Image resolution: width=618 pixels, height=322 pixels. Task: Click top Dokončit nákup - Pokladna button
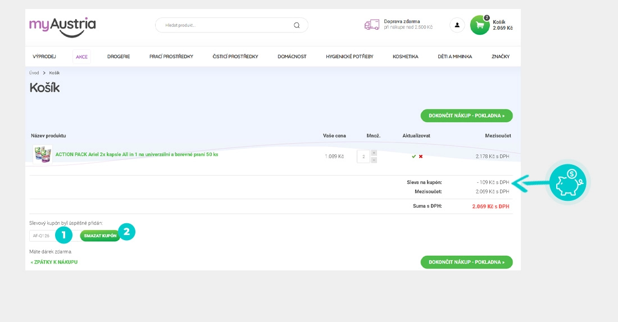coord(466,116)
